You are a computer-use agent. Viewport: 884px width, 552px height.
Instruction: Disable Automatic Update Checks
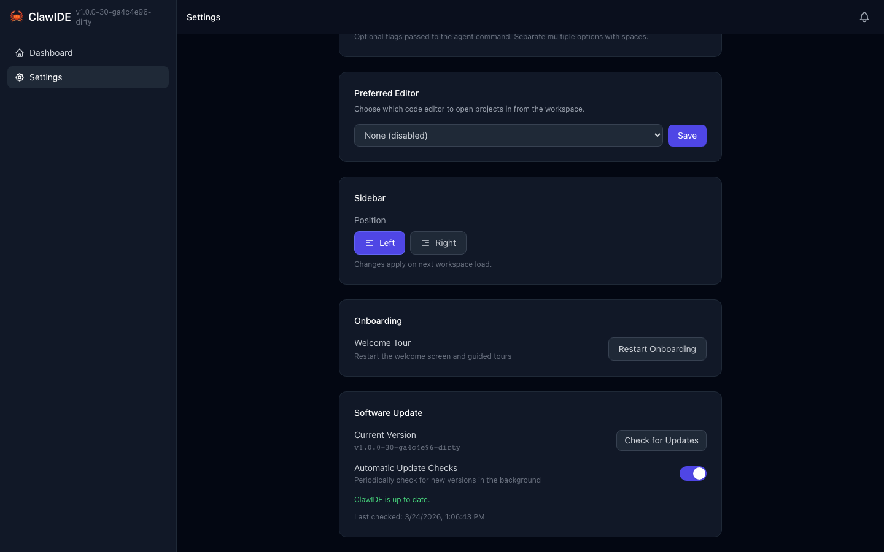[693, 473]
